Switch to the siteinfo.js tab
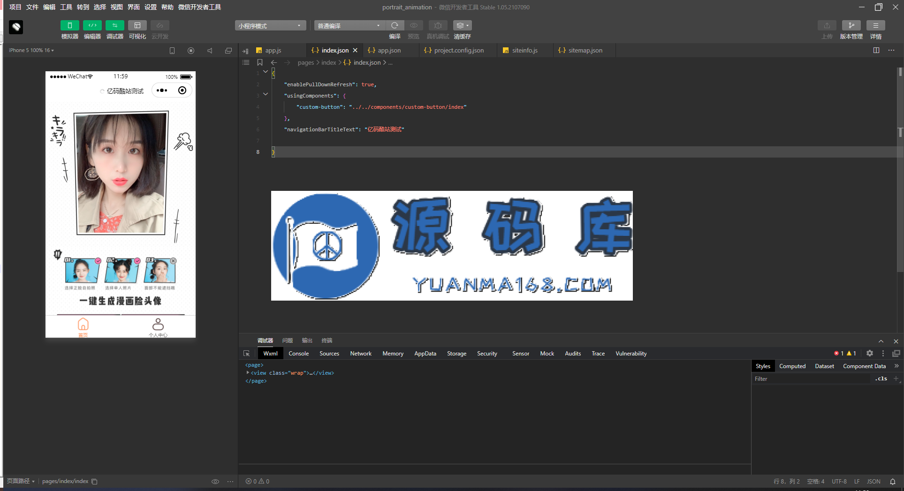The height and width of the screenshot is (491, 904). click(524, 50)
